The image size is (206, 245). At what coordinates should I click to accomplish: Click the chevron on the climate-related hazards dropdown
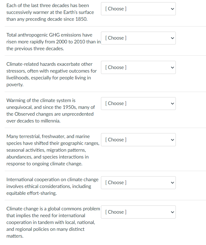coord(172,67)
